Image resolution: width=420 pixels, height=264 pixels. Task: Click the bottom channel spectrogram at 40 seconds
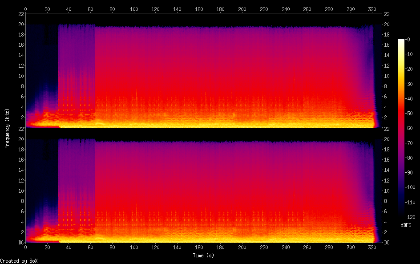(69, 187)
